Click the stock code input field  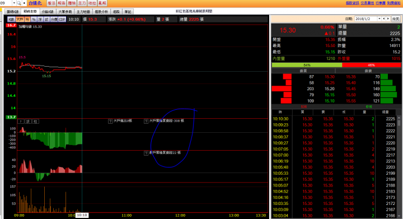click(6, 3)
